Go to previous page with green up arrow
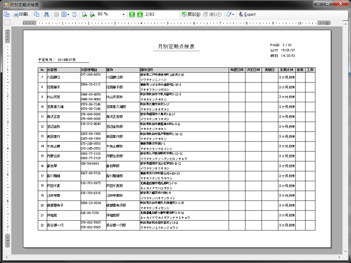The height and width of the screenshot is (263, 351). pos(132,14)
